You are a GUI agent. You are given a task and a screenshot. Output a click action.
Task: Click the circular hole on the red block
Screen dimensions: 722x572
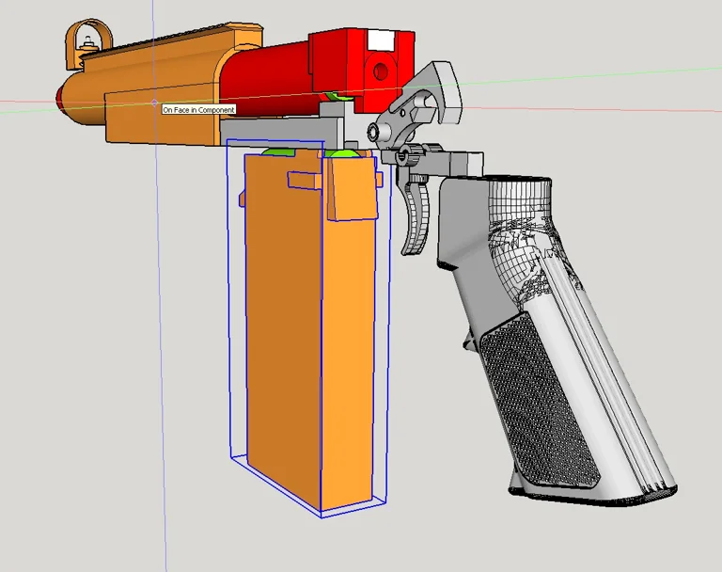point(381,71)
